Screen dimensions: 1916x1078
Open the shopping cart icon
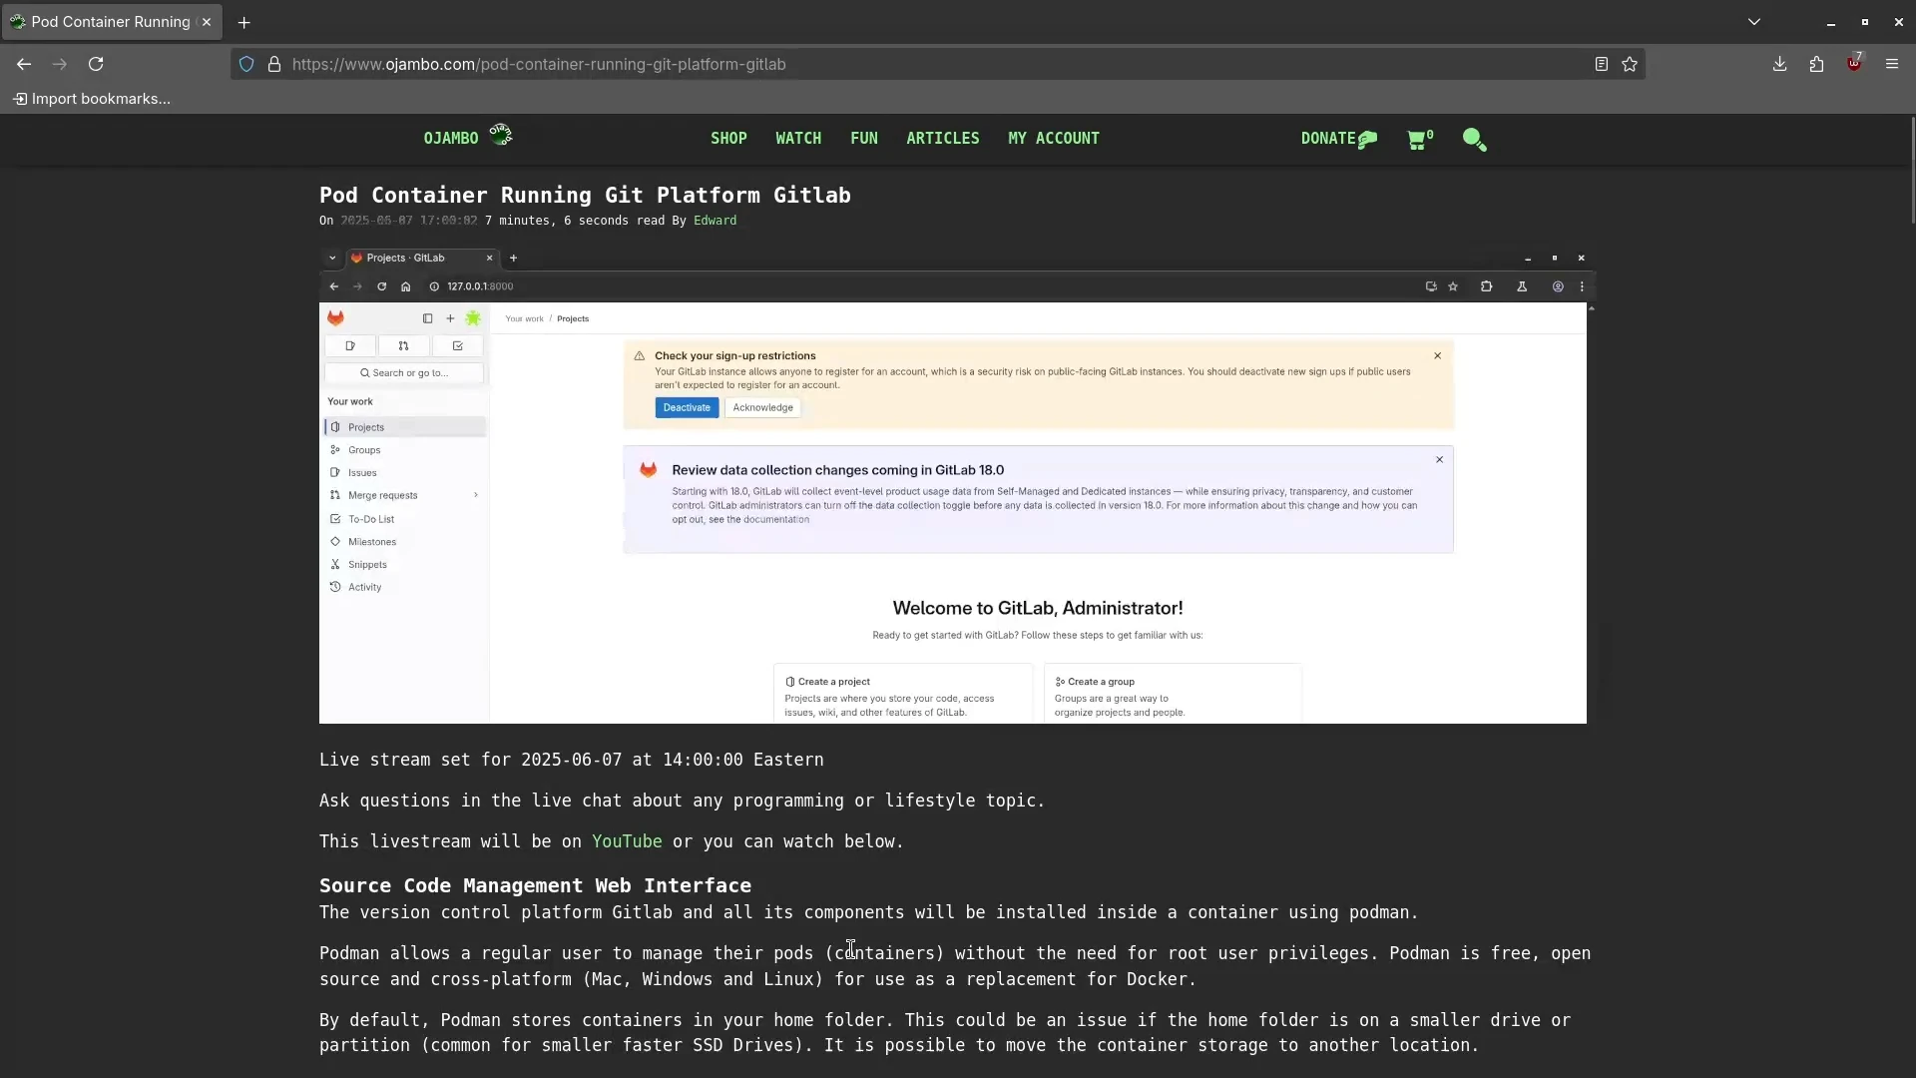(x=1420, y=139)
